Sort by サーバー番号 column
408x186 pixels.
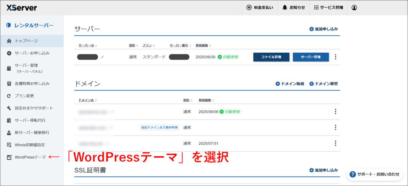coord(180,46)
